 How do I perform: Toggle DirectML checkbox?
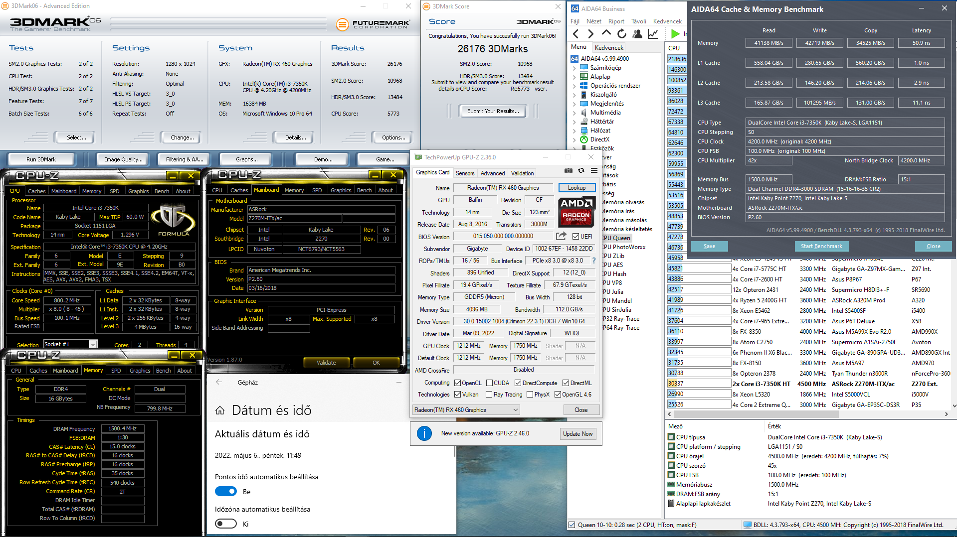pos(566,383)
